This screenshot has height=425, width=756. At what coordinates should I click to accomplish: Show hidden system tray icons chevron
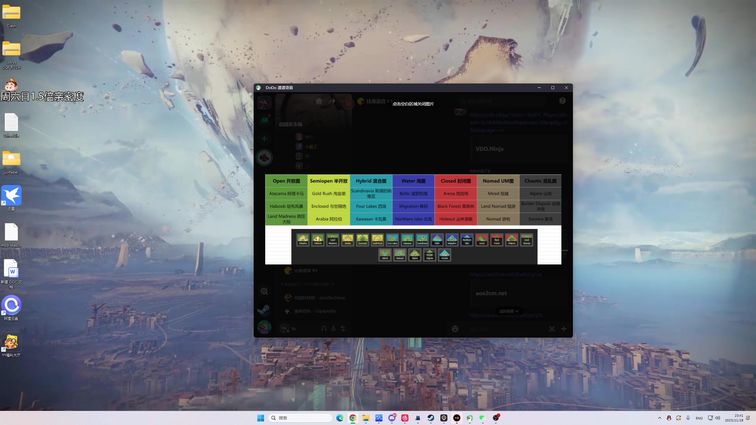pyautogui.click(x=659, y=418)
